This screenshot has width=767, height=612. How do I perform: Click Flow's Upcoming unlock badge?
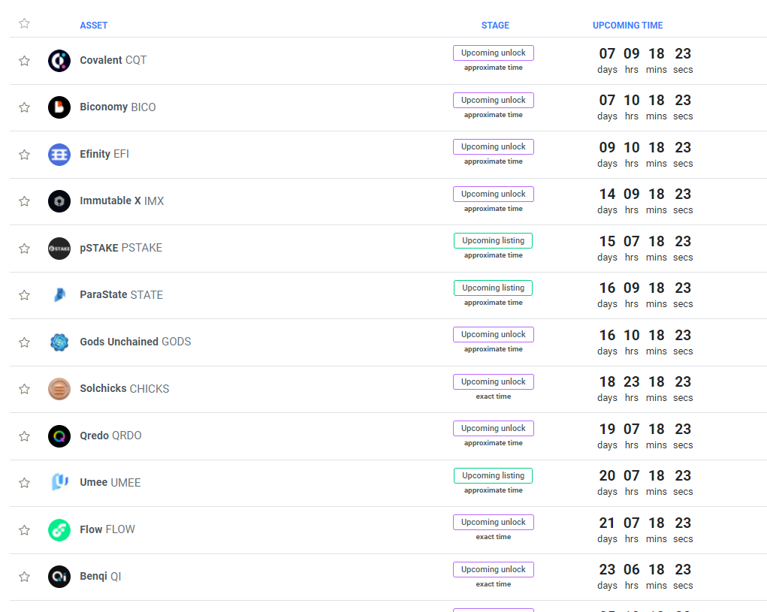493,522
